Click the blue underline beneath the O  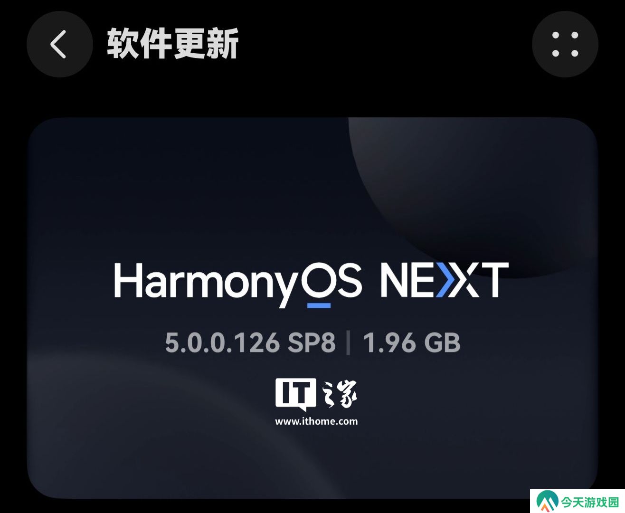[x=319, y=305]
